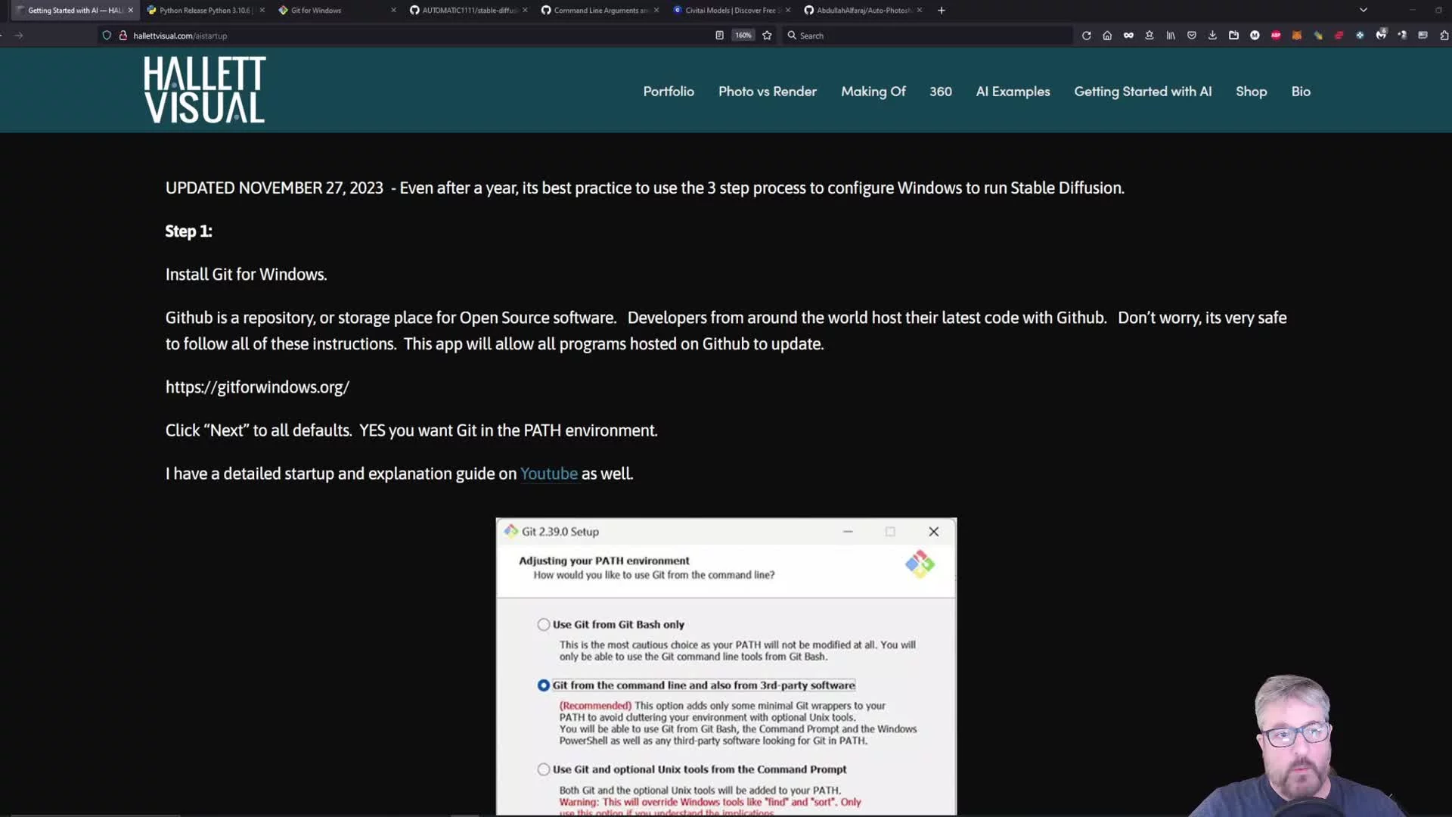Close the Getting Started with AI tab
Viewport: 1452px width, 817px height.
click(x=131, y=11)
